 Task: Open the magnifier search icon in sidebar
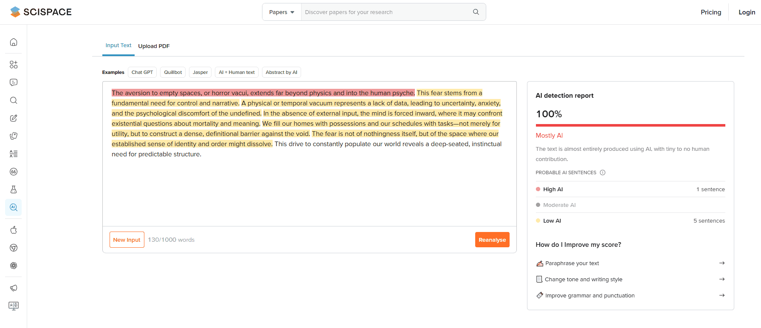click(14, 100)
